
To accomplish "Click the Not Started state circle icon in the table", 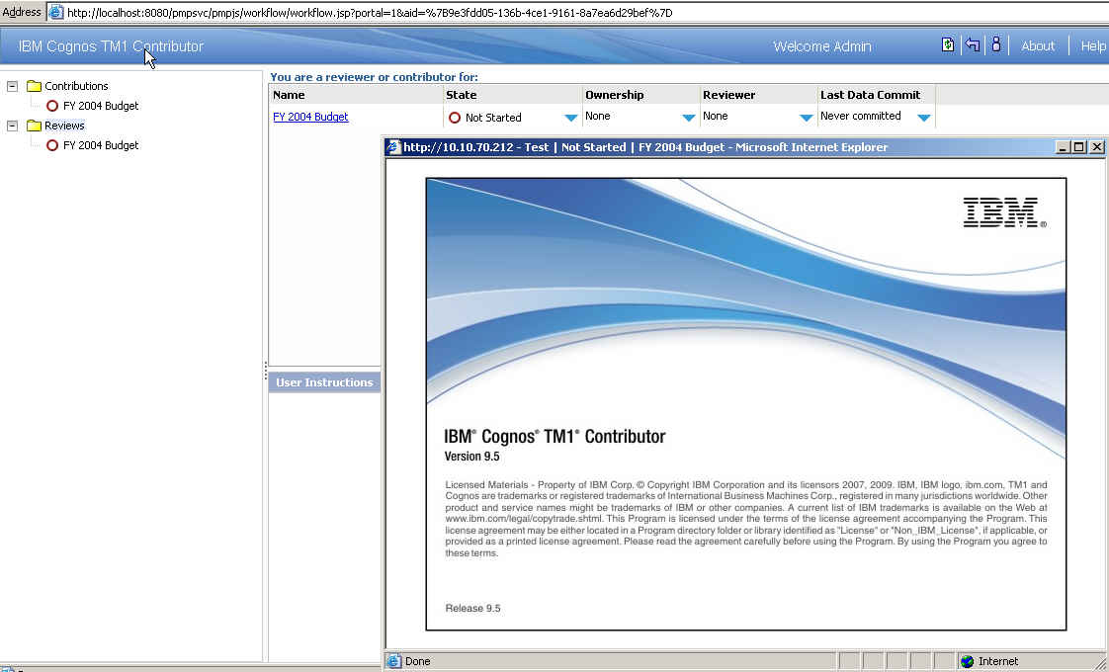I will 455,118.
